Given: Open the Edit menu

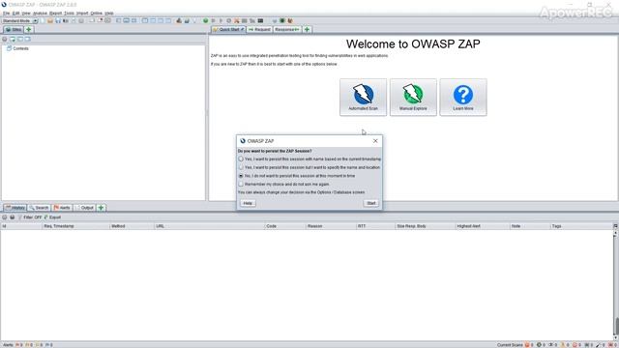Looking at the screenshot, I should (15, 13).
